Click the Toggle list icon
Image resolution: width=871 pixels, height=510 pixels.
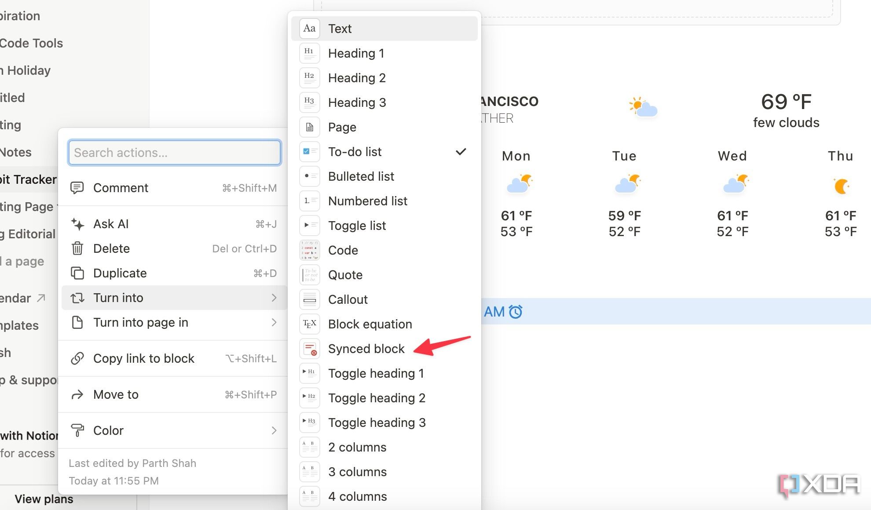tap(310, 225)
